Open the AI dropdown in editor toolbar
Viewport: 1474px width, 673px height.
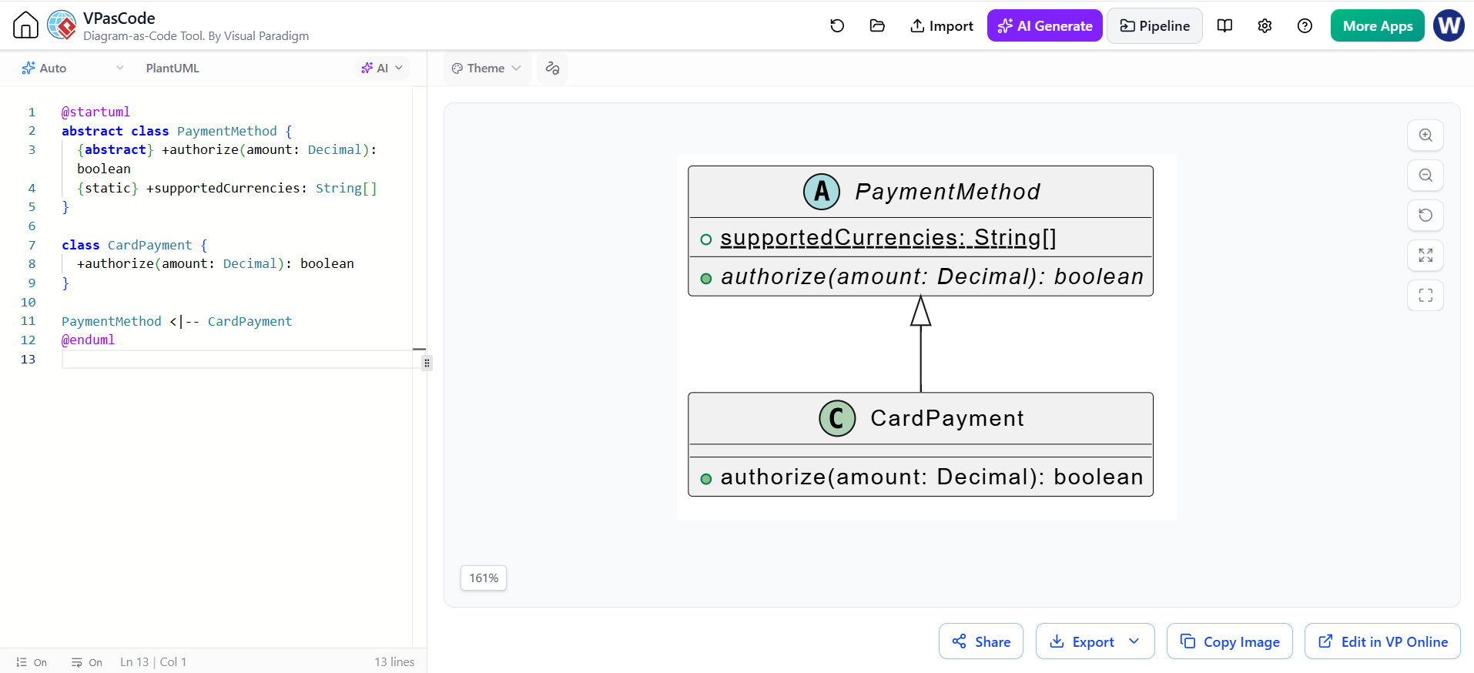click(x=383, y=68)
